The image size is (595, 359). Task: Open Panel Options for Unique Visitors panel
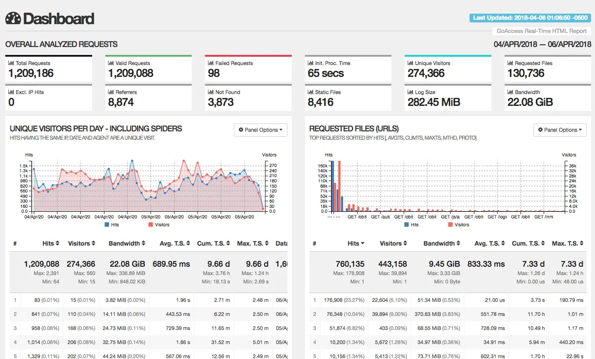(261, 130)
